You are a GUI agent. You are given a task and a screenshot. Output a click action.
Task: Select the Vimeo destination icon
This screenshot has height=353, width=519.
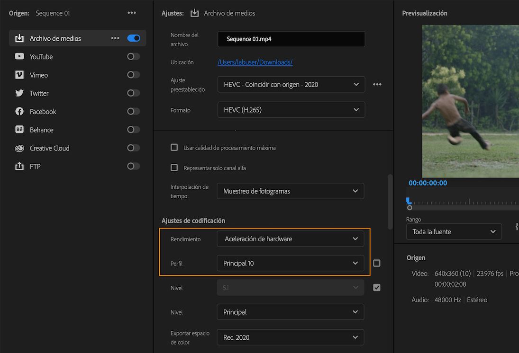tap(18, 74)
